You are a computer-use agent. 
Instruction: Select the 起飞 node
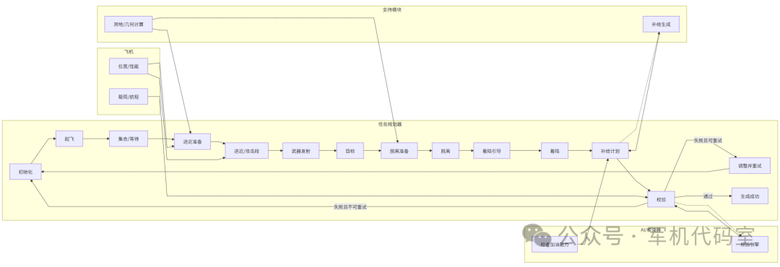(x=69, y=139)
